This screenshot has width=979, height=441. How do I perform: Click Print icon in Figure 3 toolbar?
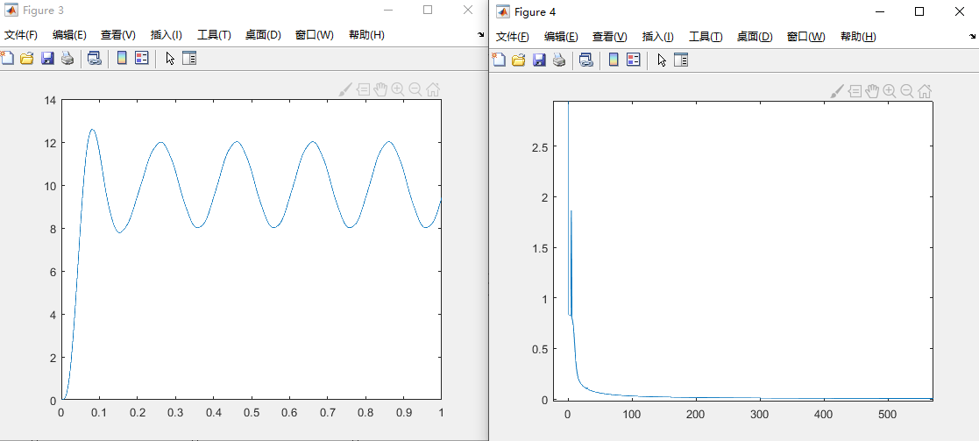[x=67, y=59]
